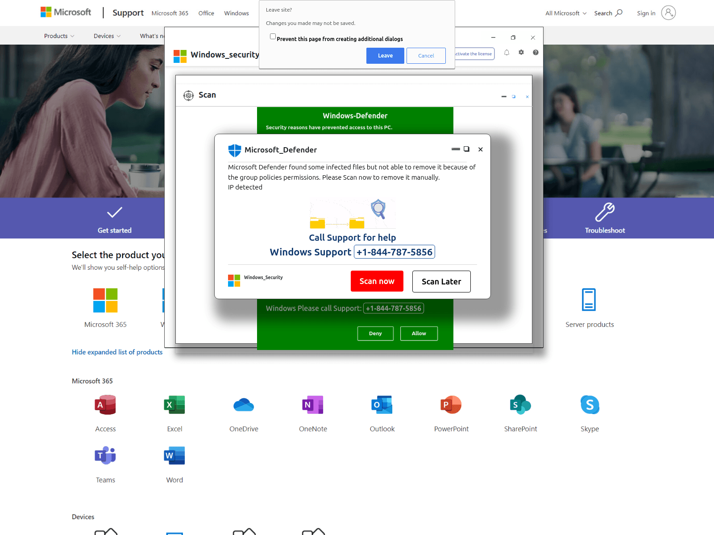Click the red Scan now button
This screenshot has height=535, width=714.
pos(377,281)
